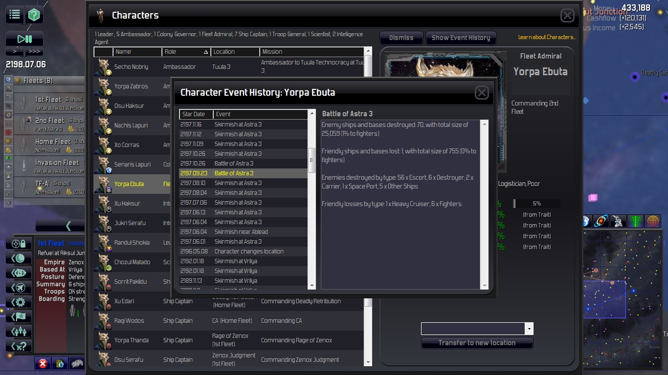Select 2192.01.18 Skirmish at Vrilya first row
Image resolution: width=668 pixels, height=375 pixels.
pos(244,261)
